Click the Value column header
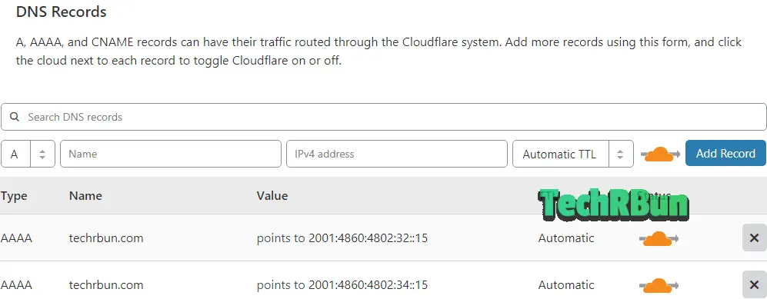 (x=272, y=196)
